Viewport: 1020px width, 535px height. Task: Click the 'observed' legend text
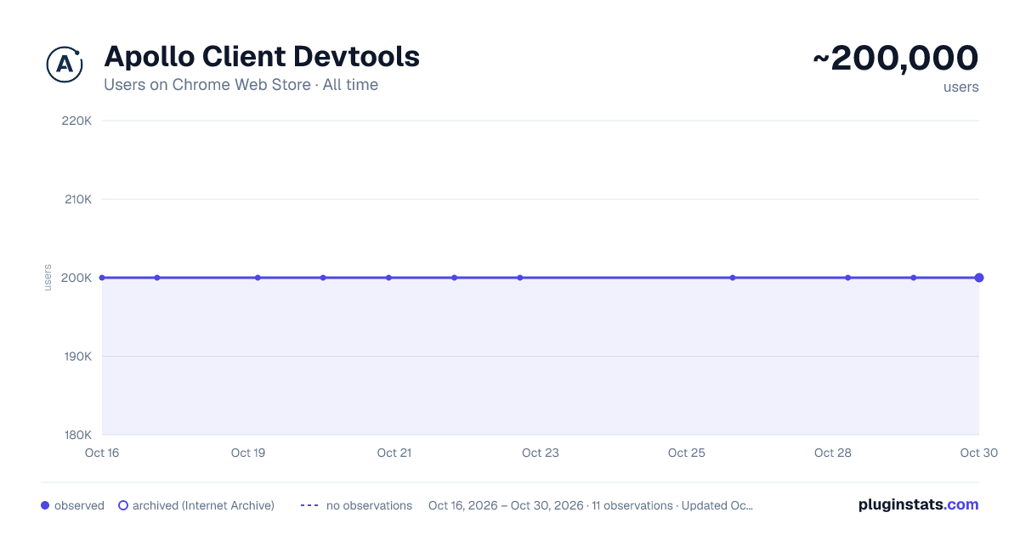coord(79,505)
